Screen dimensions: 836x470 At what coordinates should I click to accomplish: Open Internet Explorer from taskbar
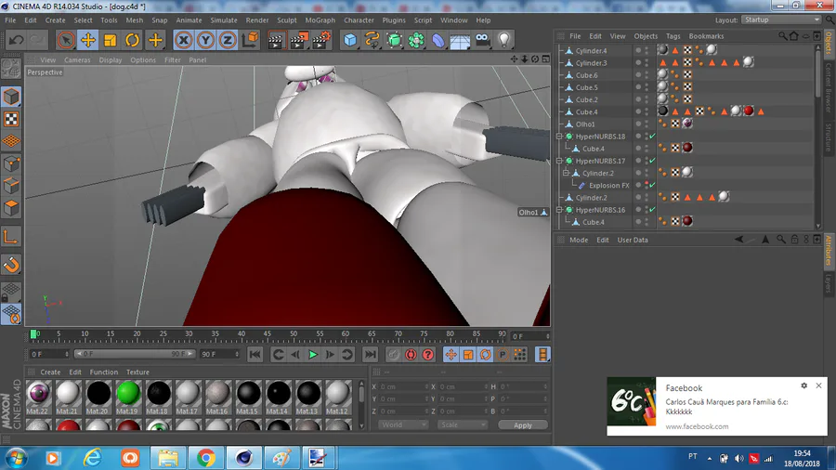pos(93,458)
